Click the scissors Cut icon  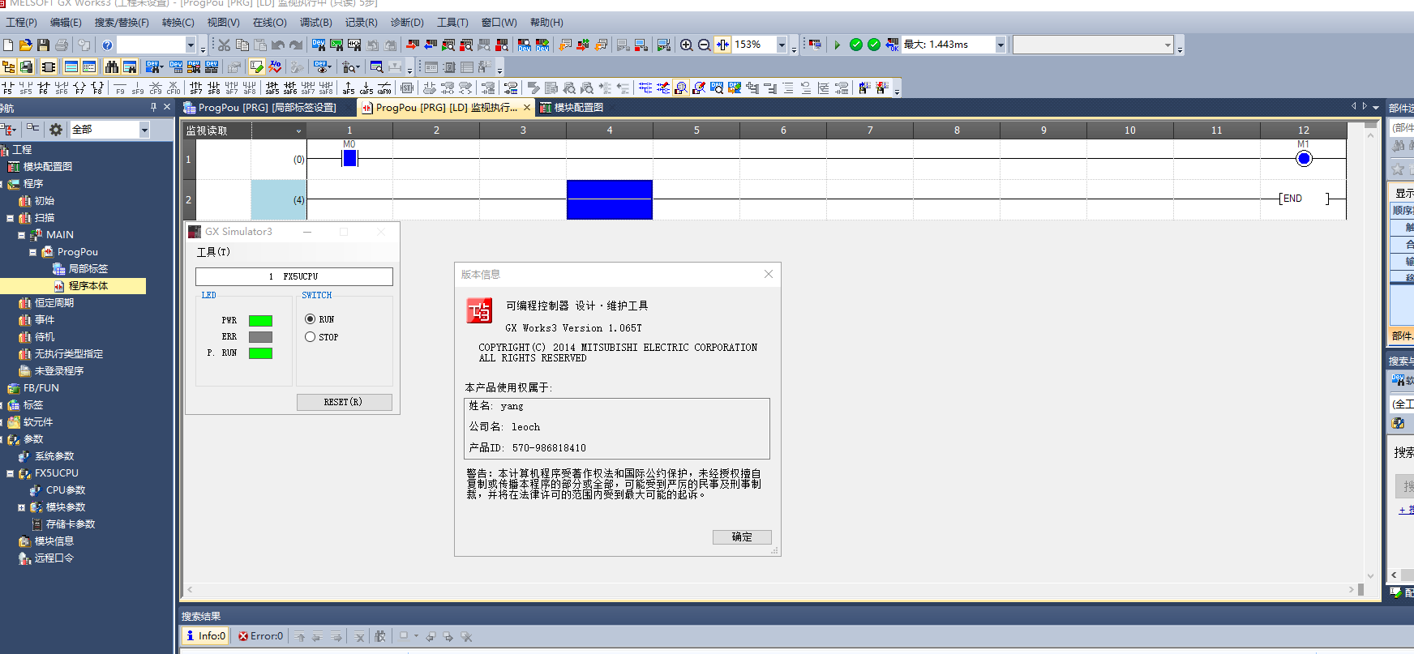(x=225, y=45)
